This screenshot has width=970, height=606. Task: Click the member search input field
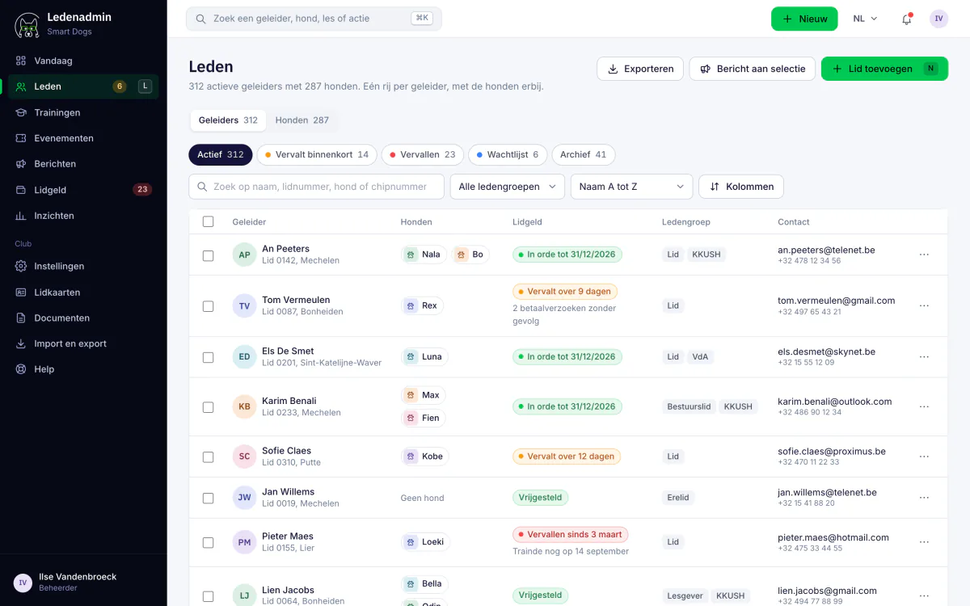[316, 187]
